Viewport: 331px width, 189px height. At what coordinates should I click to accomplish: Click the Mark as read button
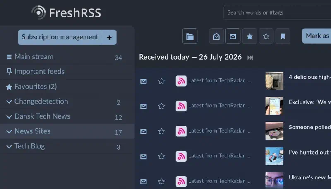coord(317,36)
